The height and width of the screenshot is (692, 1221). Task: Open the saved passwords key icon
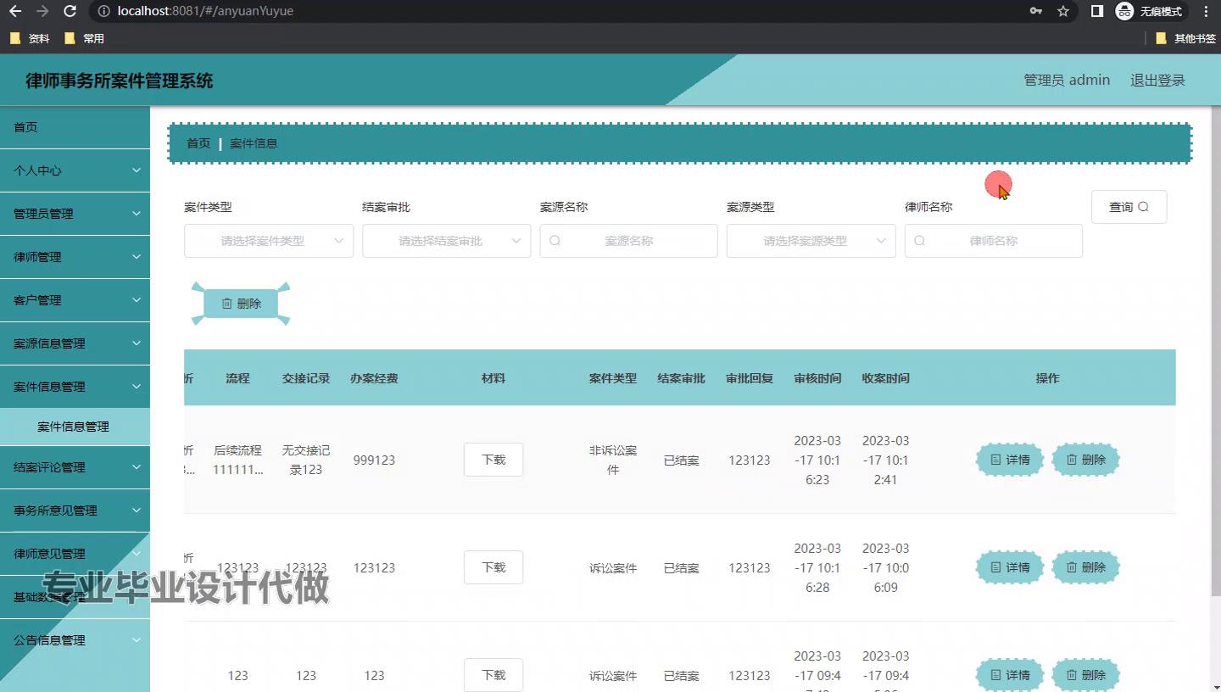1036,11
